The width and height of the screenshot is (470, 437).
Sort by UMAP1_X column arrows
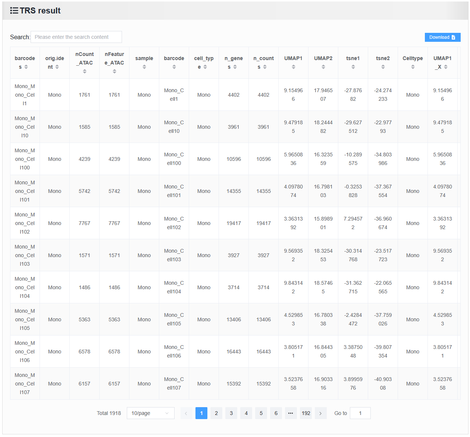point(446,67)
